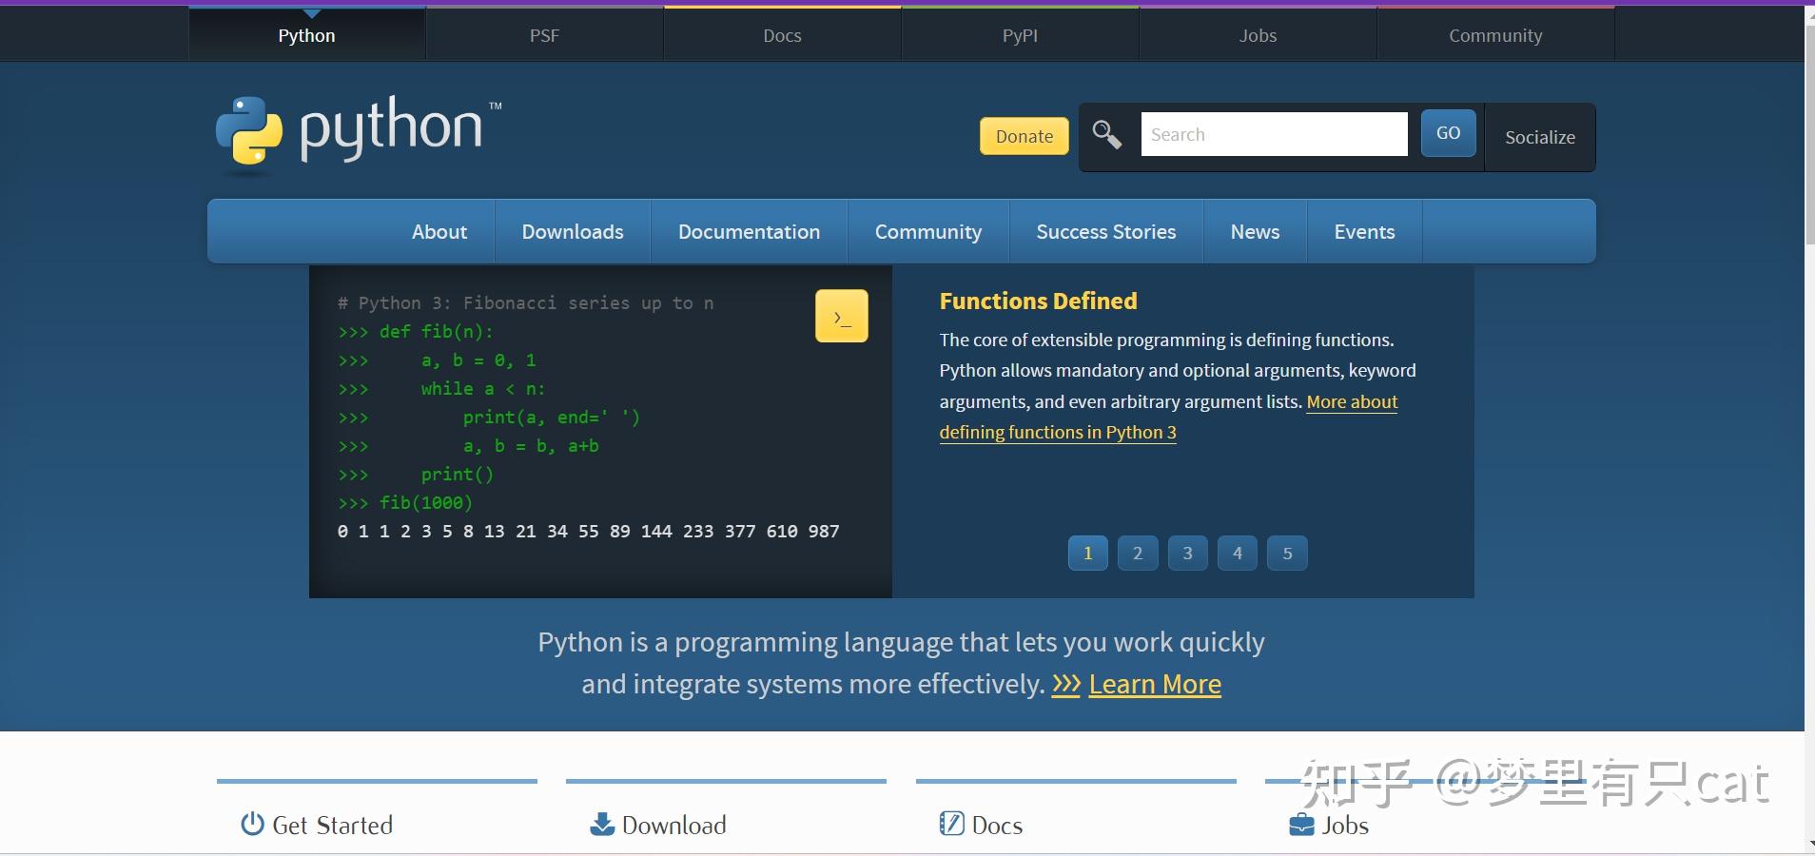
Task: Click the Learn More link
Action: pos(1155,683)
